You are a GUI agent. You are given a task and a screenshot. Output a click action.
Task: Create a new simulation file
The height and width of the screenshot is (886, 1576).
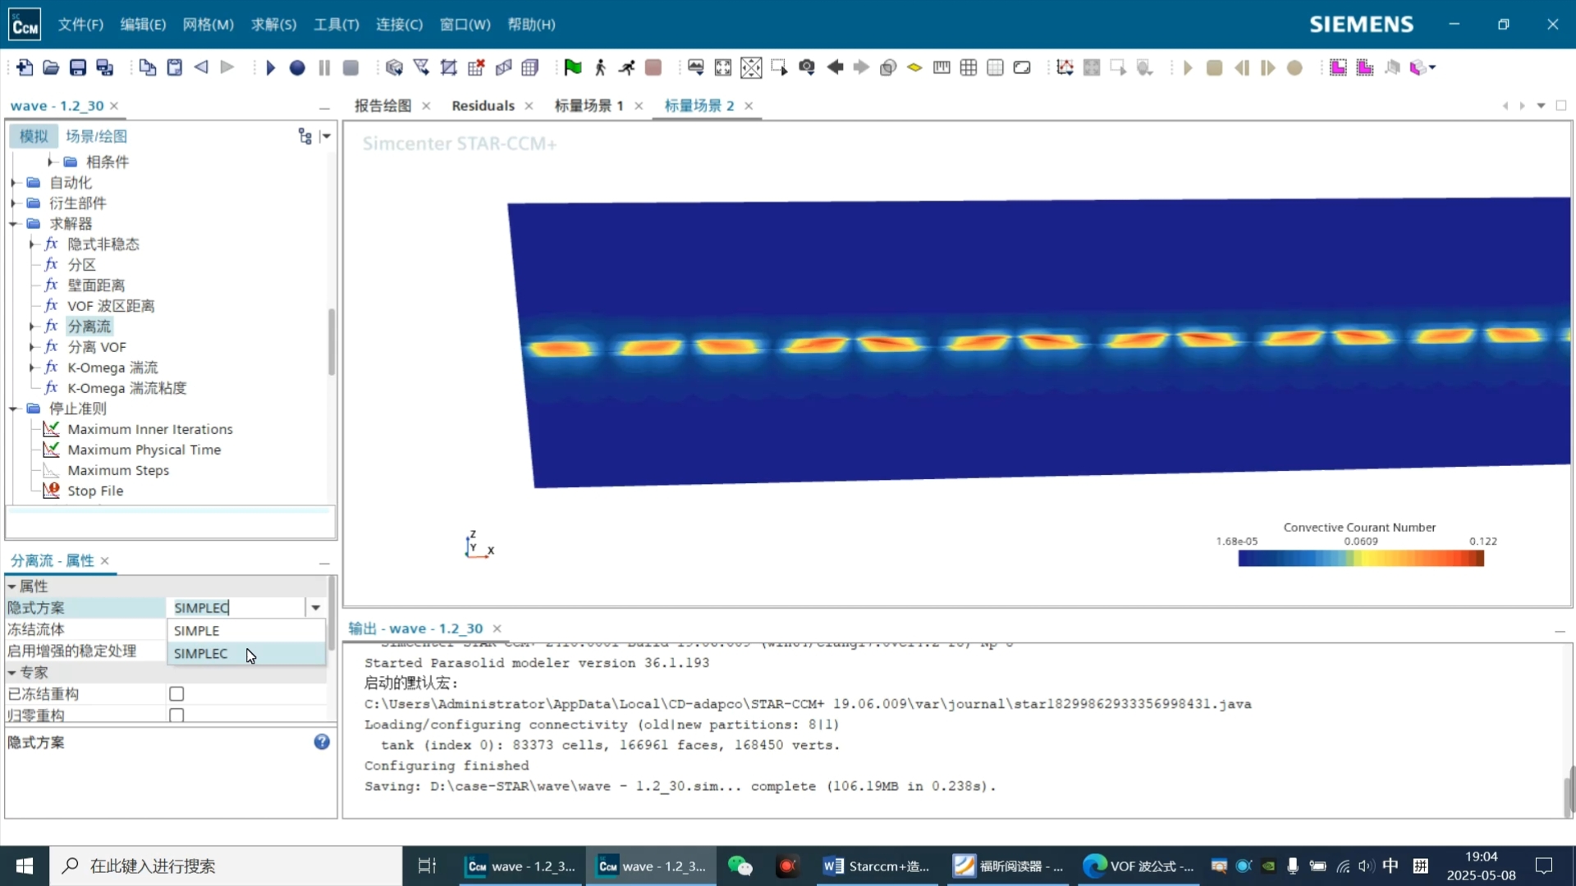pyautogui.click(x=25, y=68)
